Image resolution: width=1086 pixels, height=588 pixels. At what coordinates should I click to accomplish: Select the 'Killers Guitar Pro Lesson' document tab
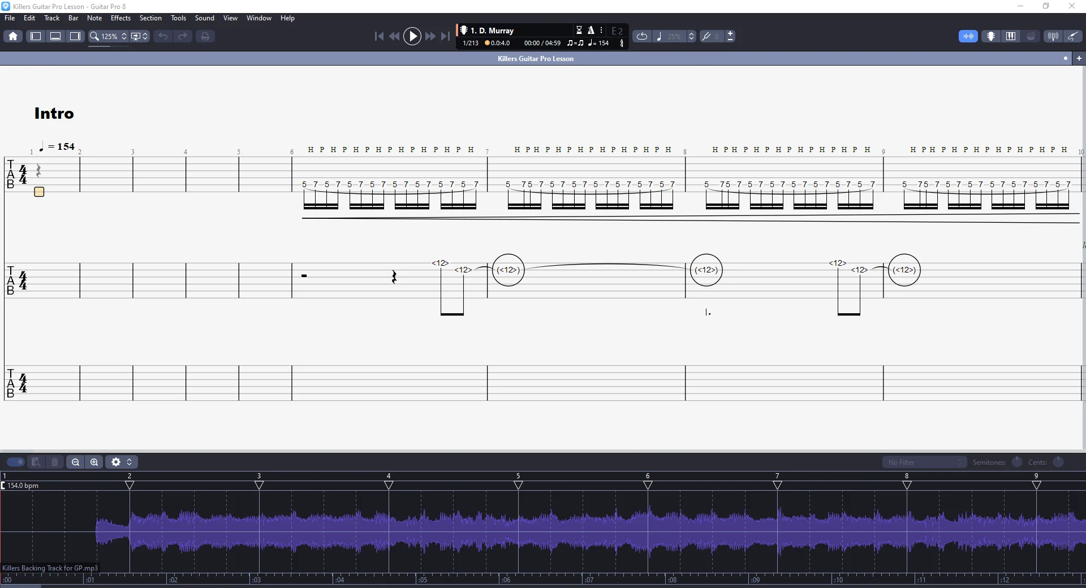(536, 59)
